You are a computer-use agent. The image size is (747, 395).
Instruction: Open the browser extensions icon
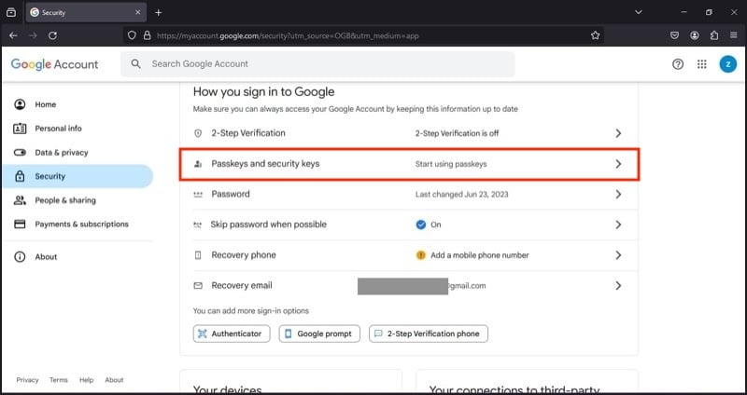(714, 35)
